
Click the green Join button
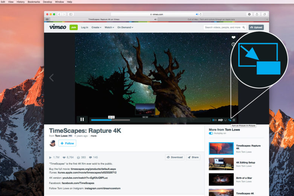(x=73, y=27)
